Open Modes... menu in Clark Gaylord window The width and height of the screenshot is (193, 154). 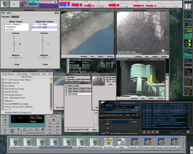pyautogui.click(x=152, y=98)
